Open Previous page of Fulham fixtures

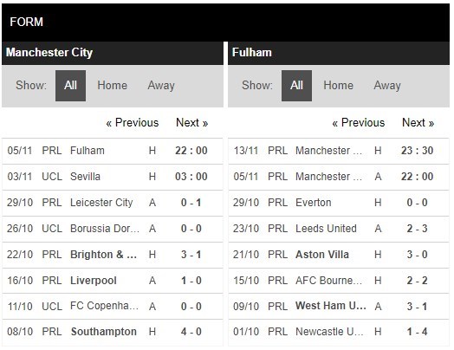coord(359,122)
